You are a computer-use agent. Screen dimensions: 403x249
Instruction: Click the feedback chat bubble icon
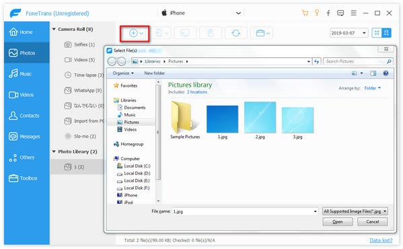(x=340, y=13)
